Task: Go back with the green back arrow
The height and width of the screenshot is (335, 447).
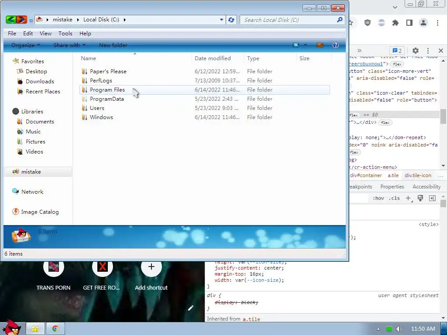Action: [11, 20]
